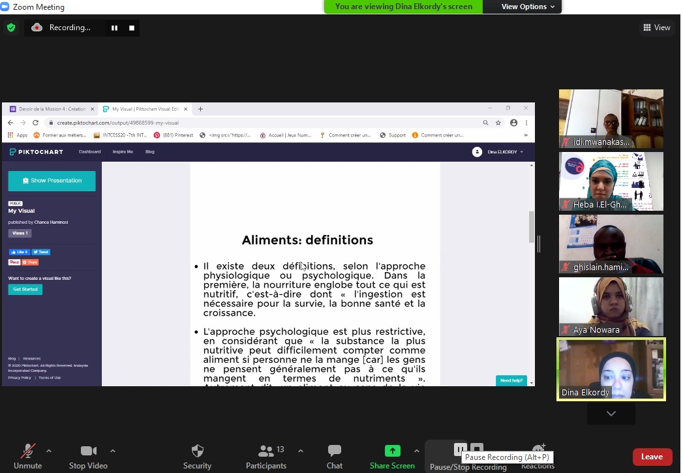Expand video options arrow next to Stop Video

point(112,451)
